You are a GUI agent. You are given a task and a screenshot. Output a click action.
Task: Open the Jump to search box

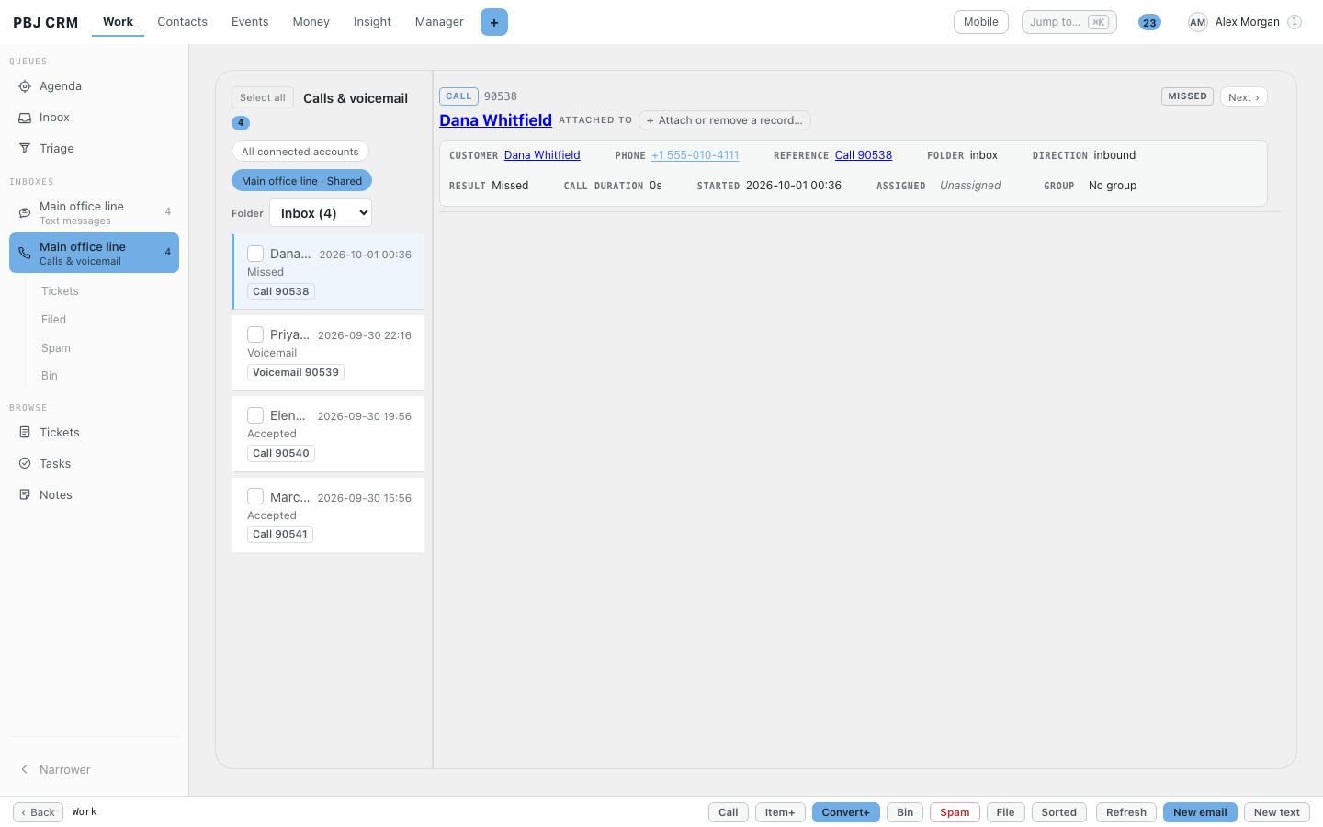(1069, 22)
